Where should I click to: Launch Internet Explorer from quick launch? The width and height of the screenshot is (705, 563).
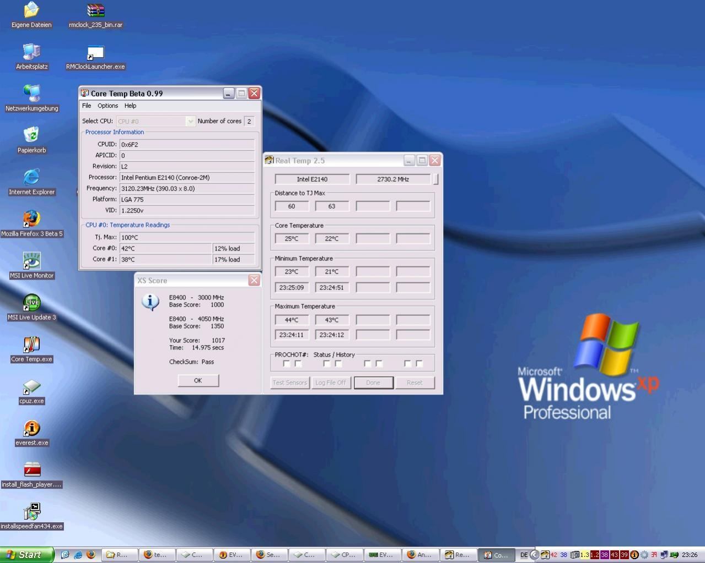(78, 555)
